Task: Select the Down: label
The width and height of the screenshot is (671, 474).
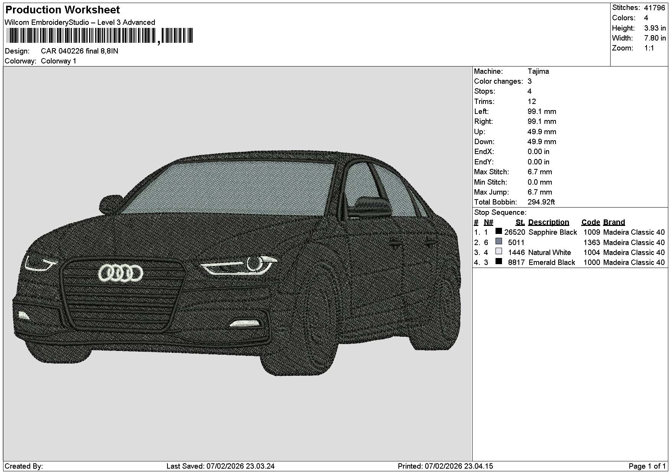Action: [x=484, y=142]
